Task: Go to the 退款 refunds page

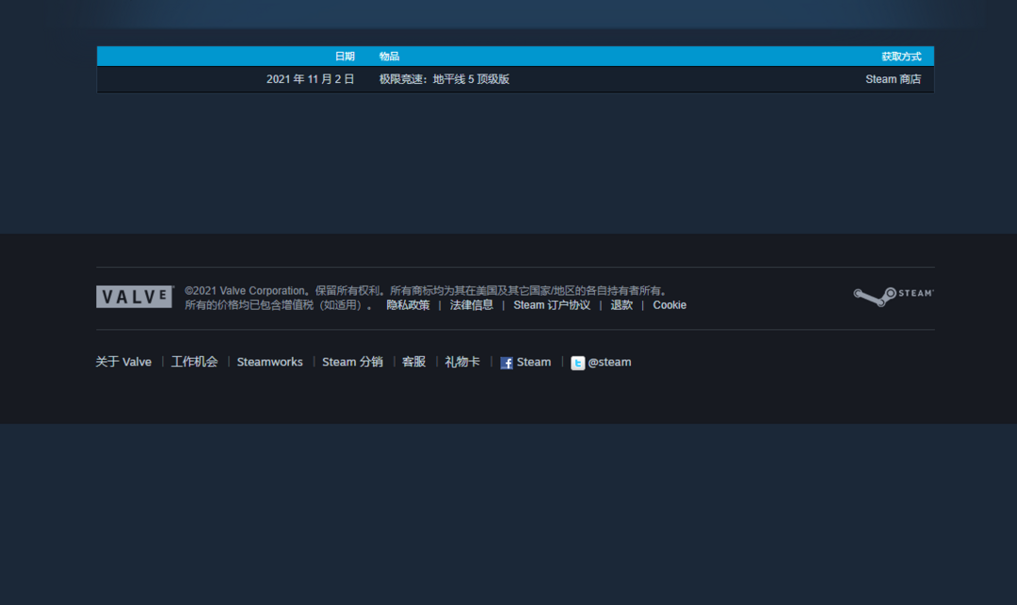Action: pos(621,305)
